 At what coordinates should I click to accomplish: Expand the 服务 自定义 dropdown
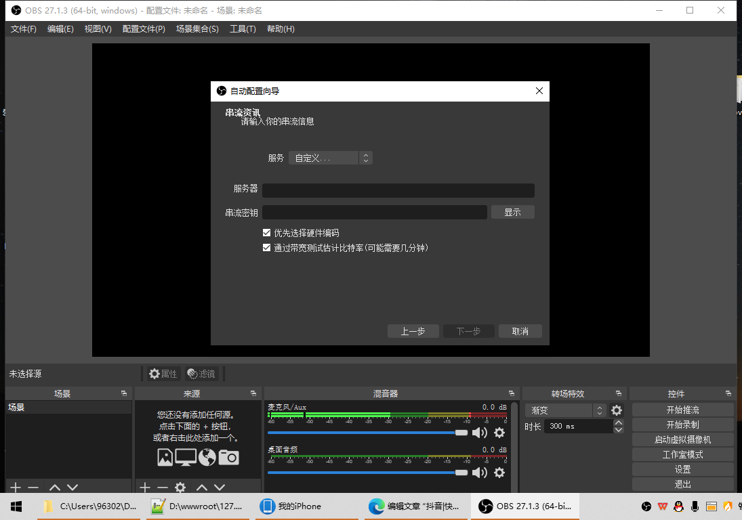click(330, 158)
